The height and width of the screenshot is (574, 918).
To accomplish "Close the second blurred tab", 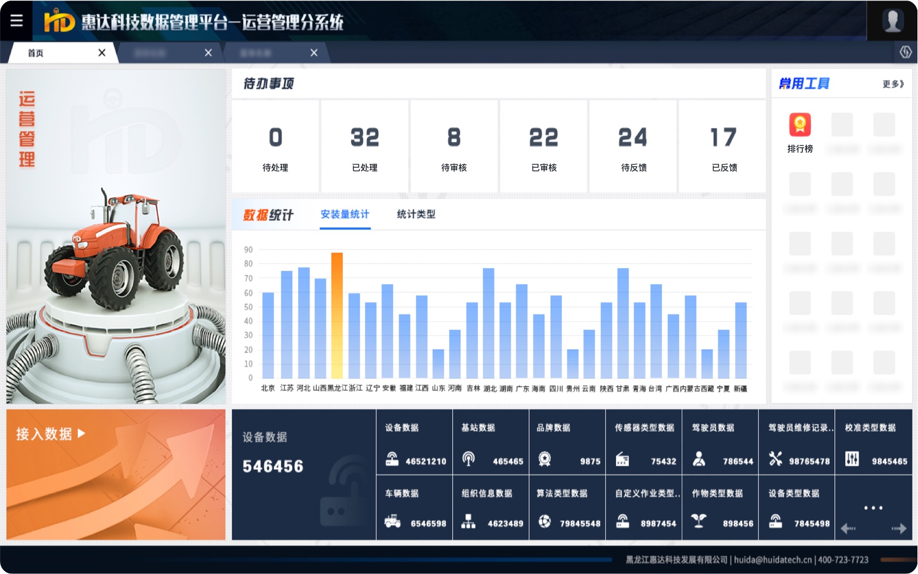I will point(208,53).
